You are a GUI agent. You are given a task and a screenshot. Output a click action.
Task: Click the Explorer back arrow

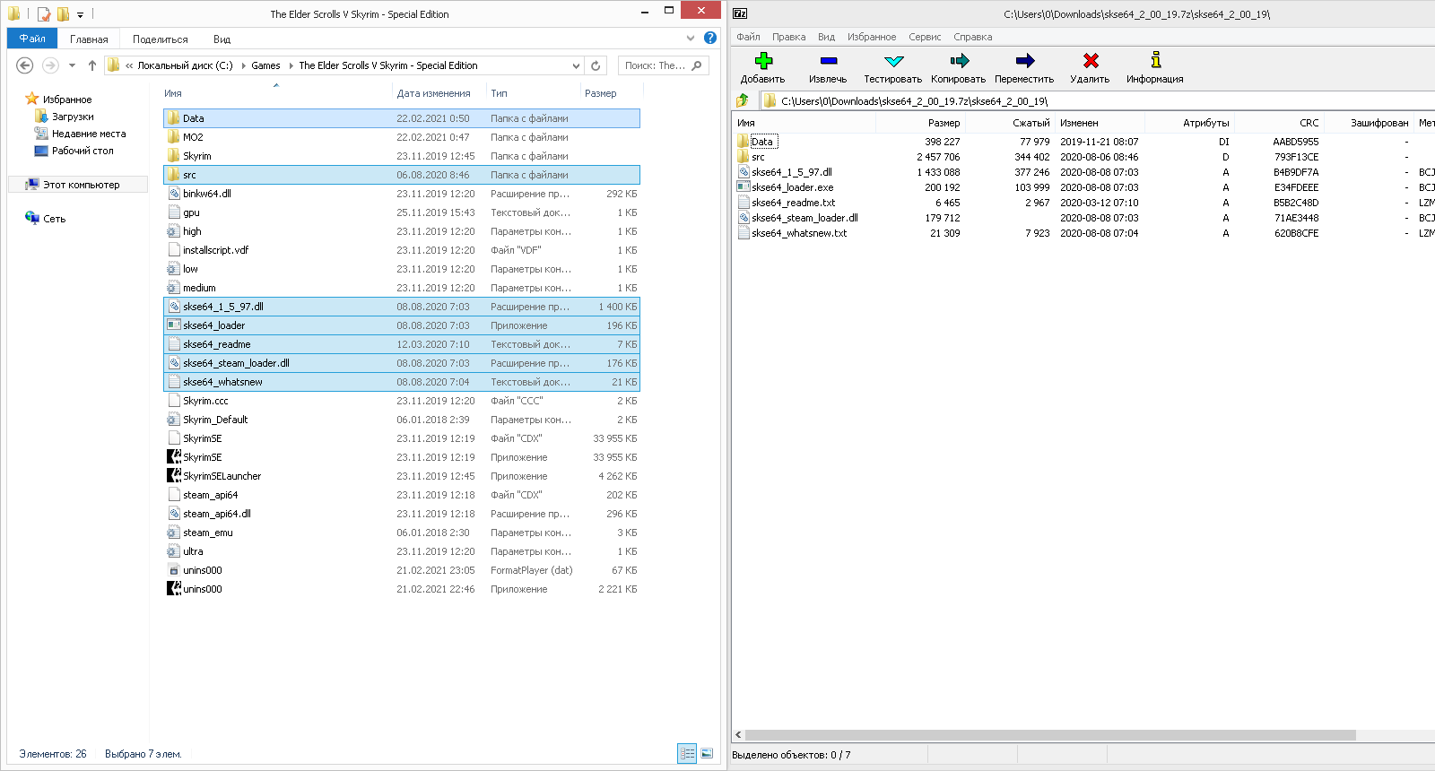pos(25,65)
